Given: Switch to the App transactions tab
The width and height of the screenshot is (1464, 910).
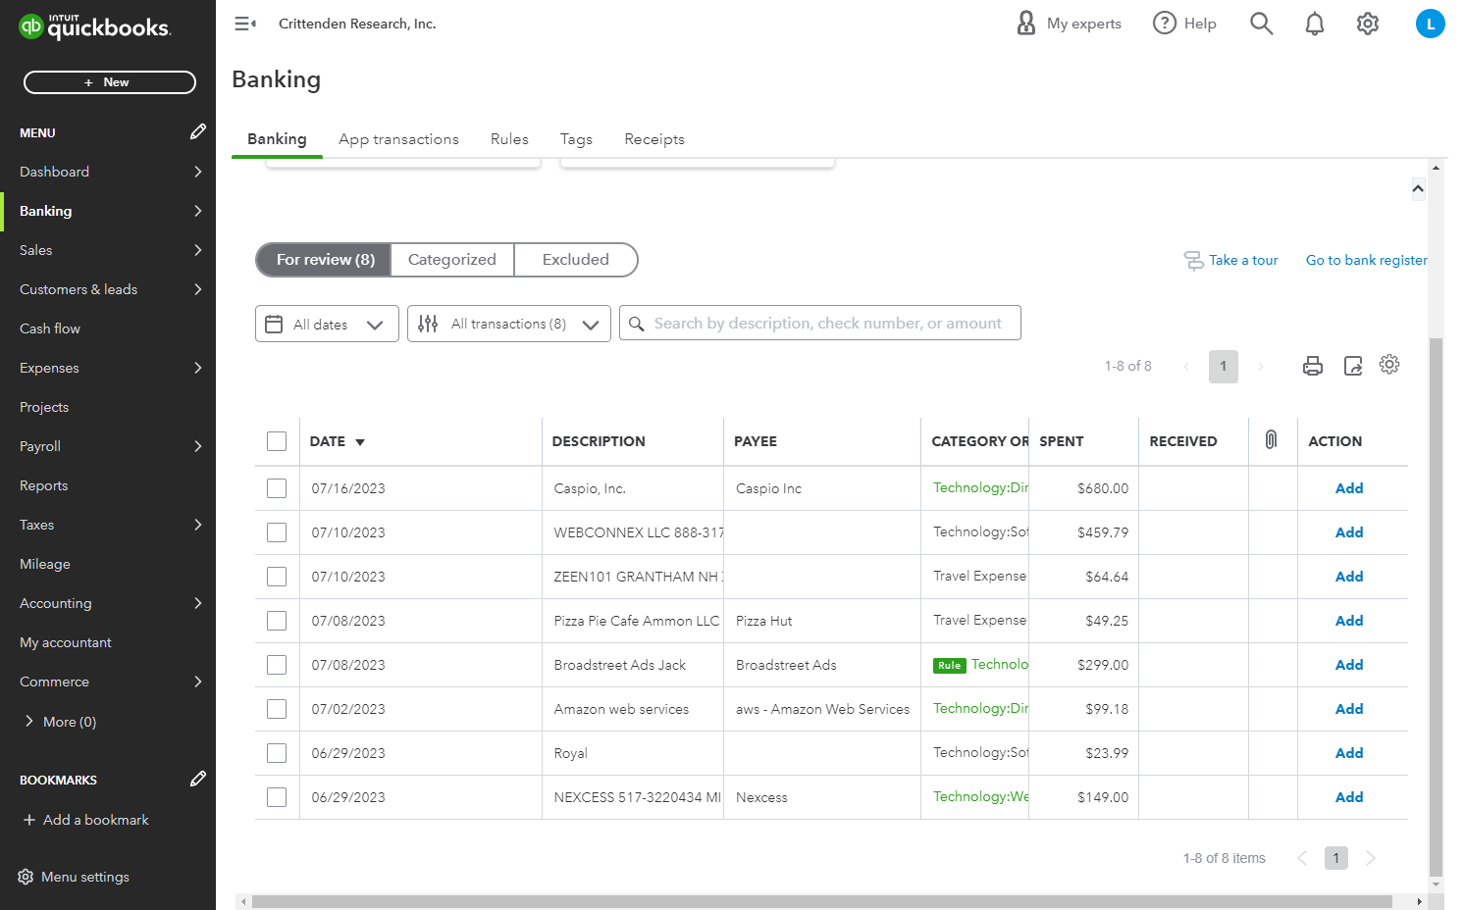Looking at the screenshot, I should pyautogui.click(x=398, y=139).
